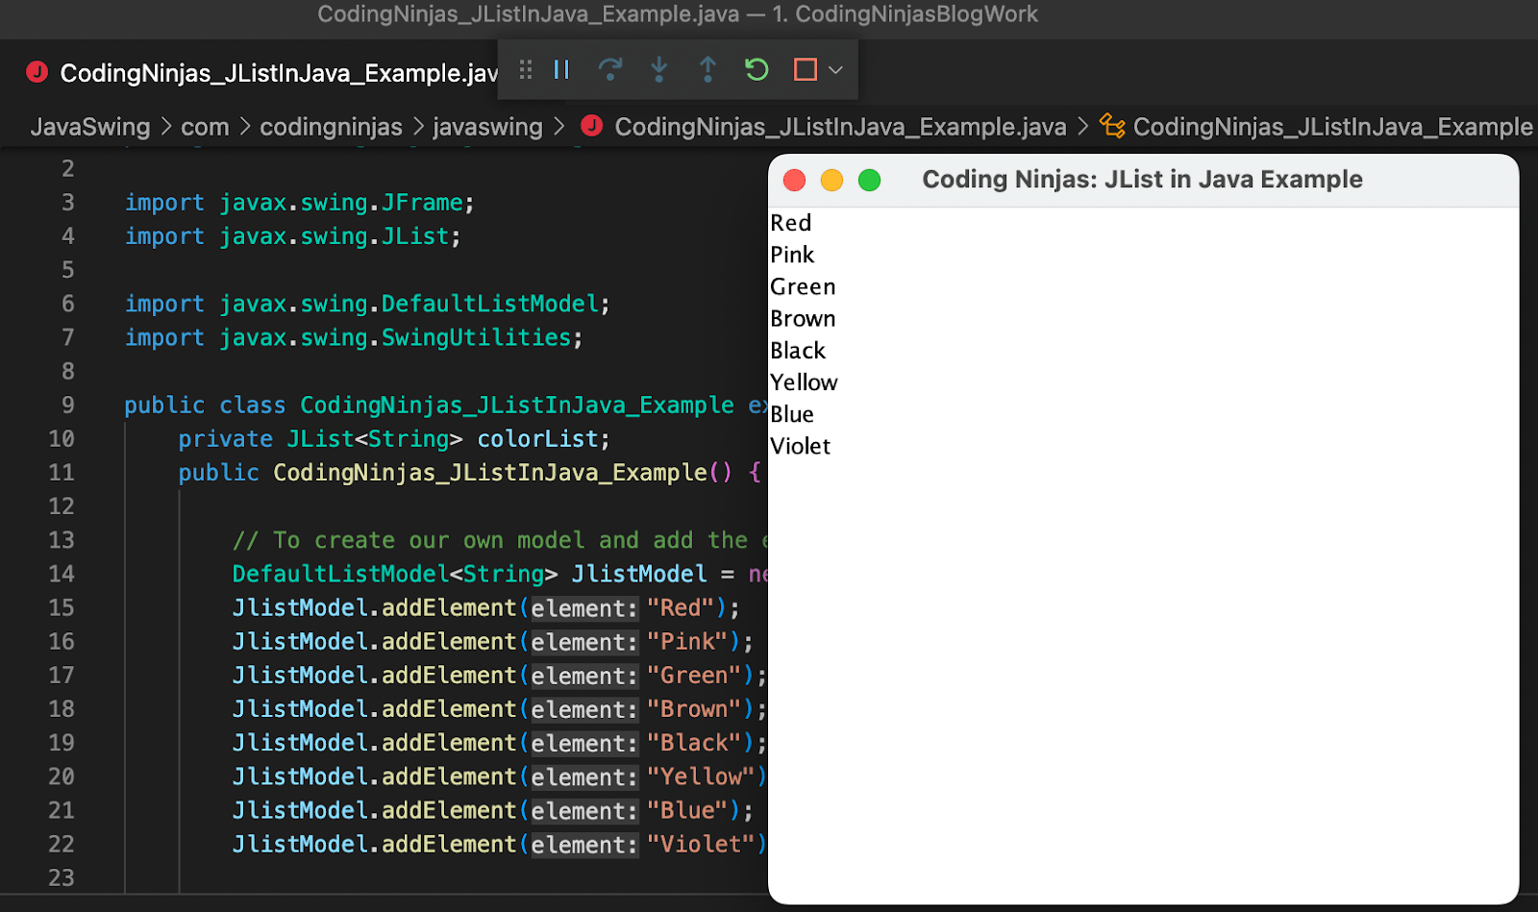
Task: Click the Java icon on the editor tab
Action: coord(36,72)
